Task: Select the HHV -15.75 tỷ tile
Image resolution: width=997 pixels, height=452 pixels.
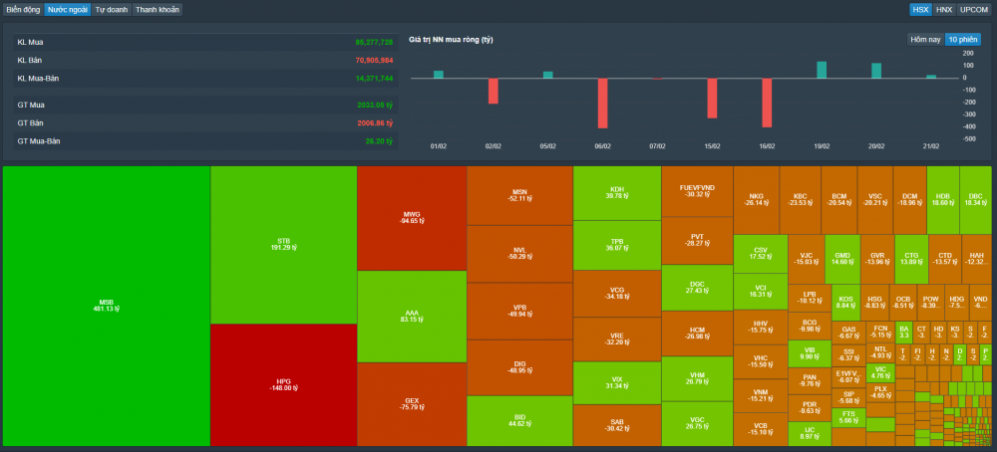Action: tap(761, 327)
